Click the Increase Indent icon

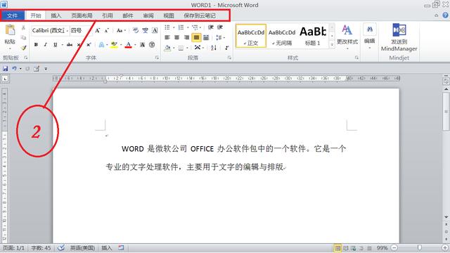click(x=220, y=27)
